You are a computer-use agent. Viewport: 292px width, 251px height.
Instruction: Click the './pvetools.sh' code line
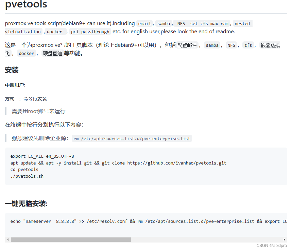pyautogui.click(x=27, y=176)
